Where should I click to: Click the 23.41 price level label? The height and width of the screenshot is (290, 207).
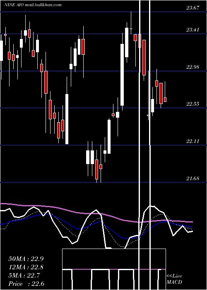[x=193, y=29]
